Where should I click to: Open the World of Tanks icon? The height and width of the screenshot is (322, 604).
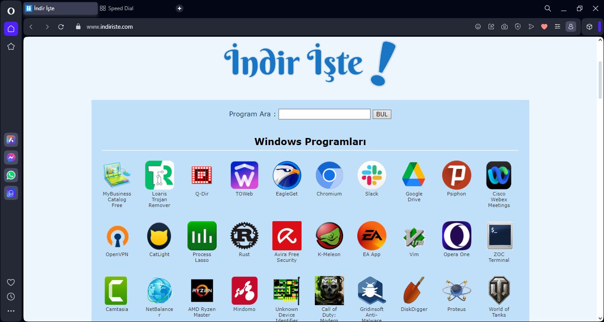pyautogui.click(x=499, y=291)
